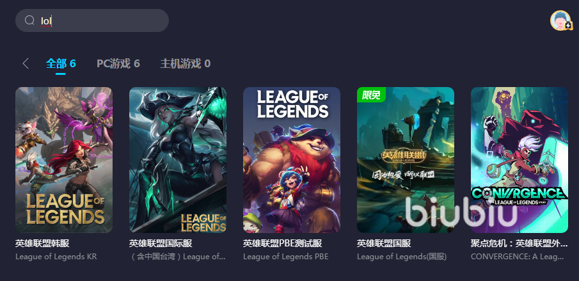This screenshot has width=579, height=281.
Task: Click the League of Legends KR subtitle
Action: coord(56,256)
